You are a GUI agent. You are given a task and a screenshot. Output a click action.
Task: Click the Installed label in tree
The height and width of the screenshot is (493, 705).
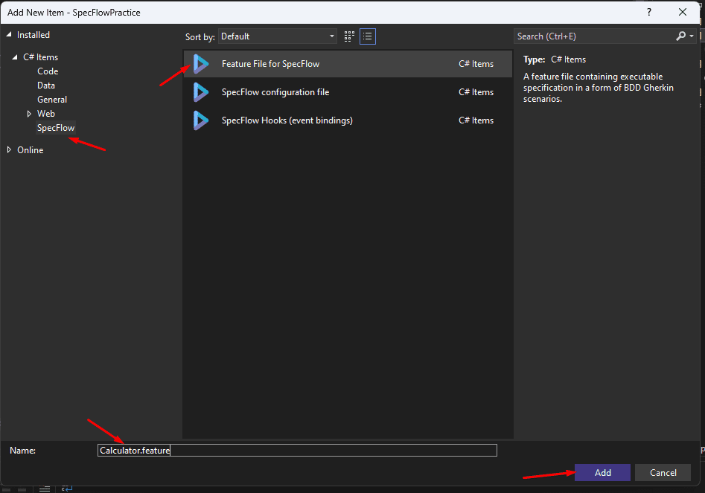[x=34, y=34]
